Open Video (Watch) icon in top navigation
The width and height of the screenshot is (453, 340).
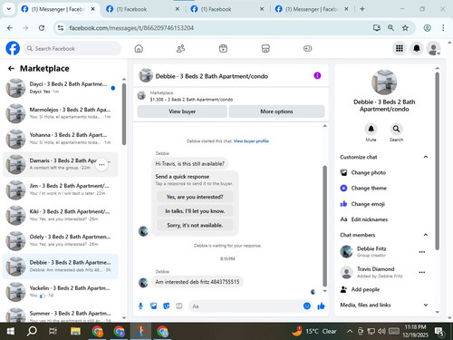click(223, 48)
